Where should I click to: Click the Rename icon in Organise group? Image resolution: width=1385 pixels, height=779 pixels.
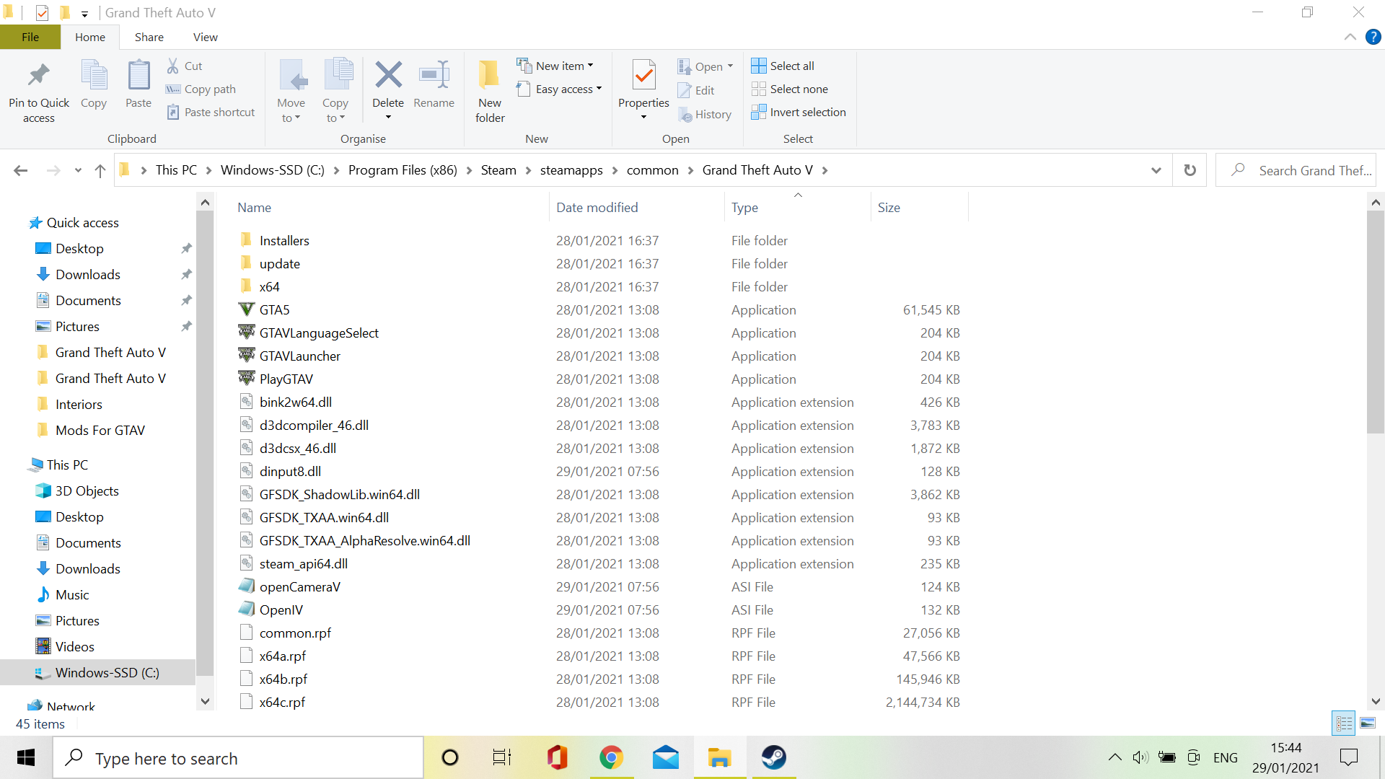pos(434,75)
